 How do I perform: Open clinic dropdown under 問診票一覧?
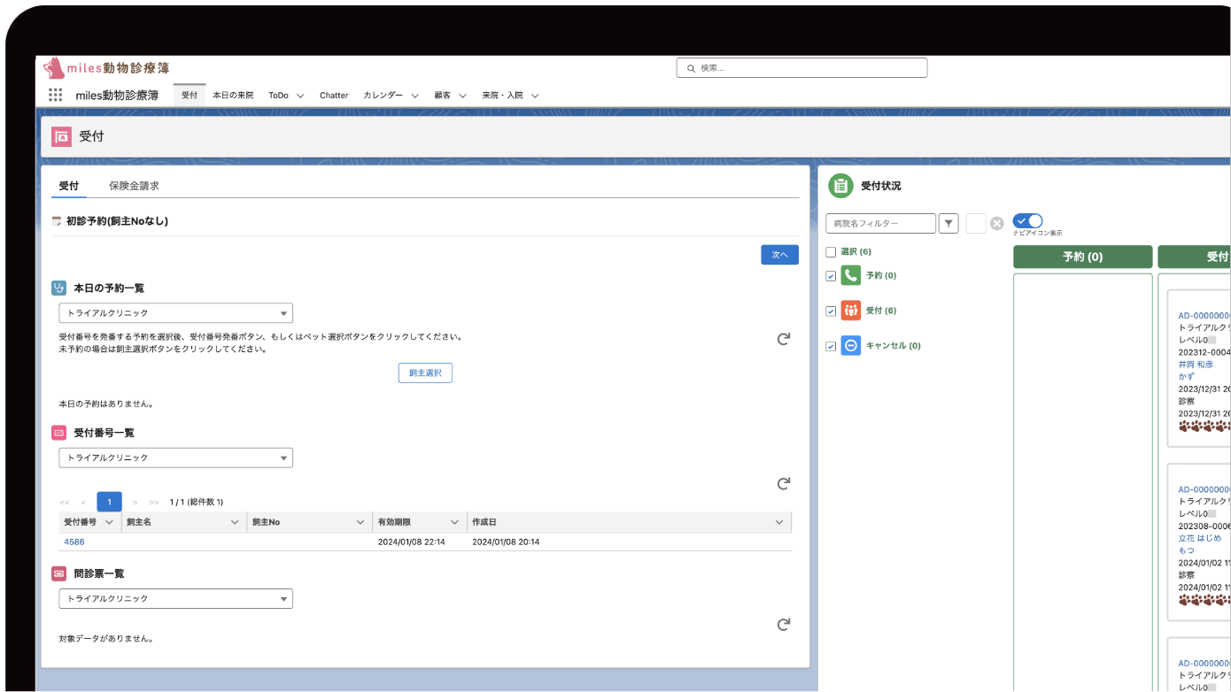point(175,598)
